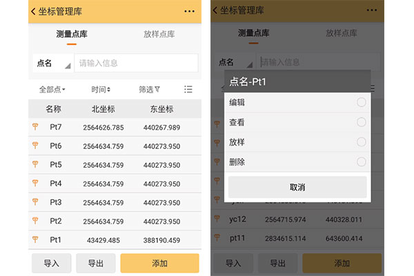Select the 删除 radio option
The height and width of the screenshot is (276, 414).
coord(361,162)
